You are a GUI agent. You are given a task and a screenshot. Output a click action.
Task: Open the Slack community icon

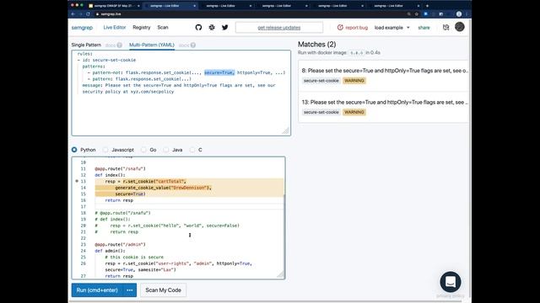click(212, 28)
